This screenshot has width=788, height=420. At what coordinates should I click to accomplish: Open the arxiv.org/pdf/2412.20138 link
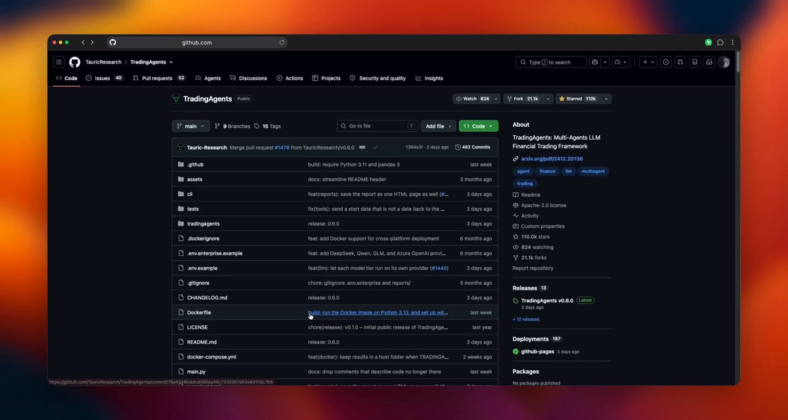552,159
